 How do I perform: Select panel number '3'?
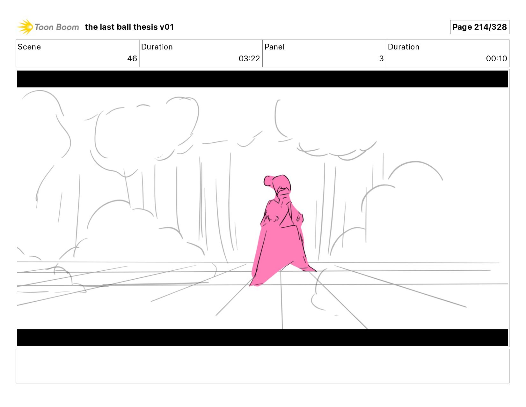point(381,59)
